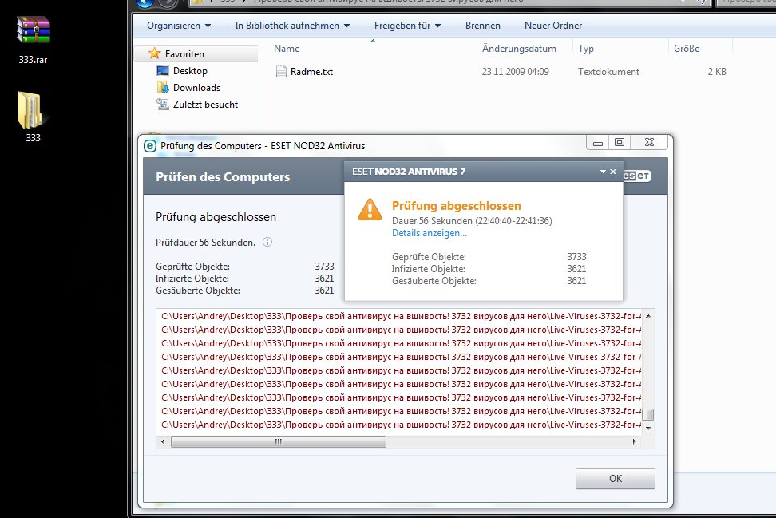This screenshot has height=518, width=776.
Task: Sort files by the Name column
Action: (x=287, y=49)
